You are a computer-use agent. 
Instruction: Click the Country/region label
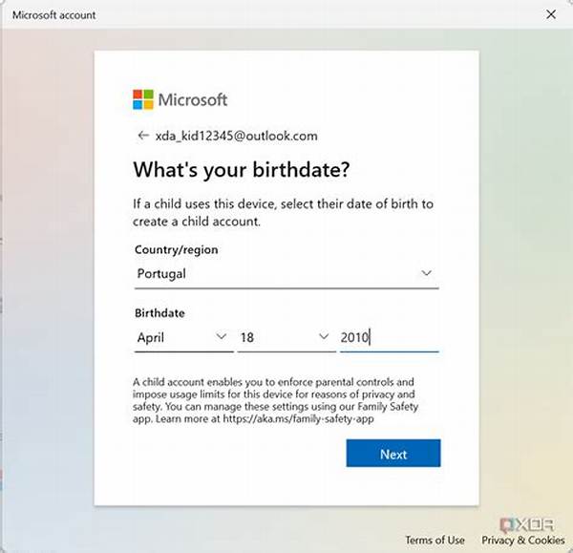pos(176,249)
